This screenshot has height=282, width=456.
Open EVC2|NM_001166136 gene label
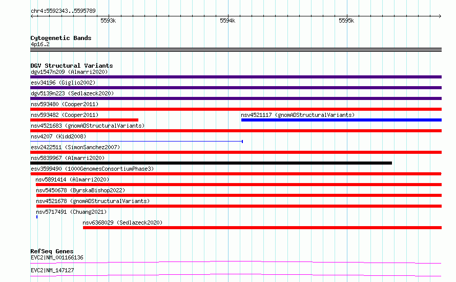tap(57, 257)
